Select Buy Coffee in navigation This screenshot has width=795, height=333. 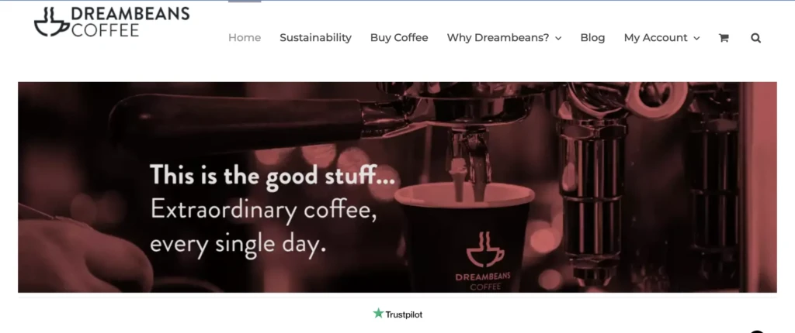pyautogui.click(x=399, y=38)
